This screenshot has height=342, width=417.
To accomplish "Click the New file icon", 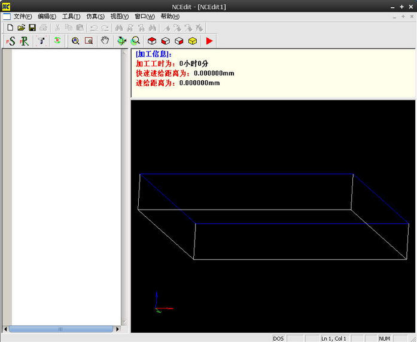I will click(x=10, y=28).
